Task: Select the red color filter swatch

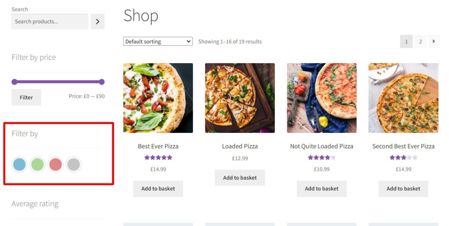Action: tap(55, 165)
